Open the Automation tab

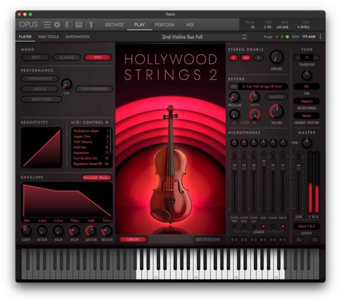pos(77,37)
